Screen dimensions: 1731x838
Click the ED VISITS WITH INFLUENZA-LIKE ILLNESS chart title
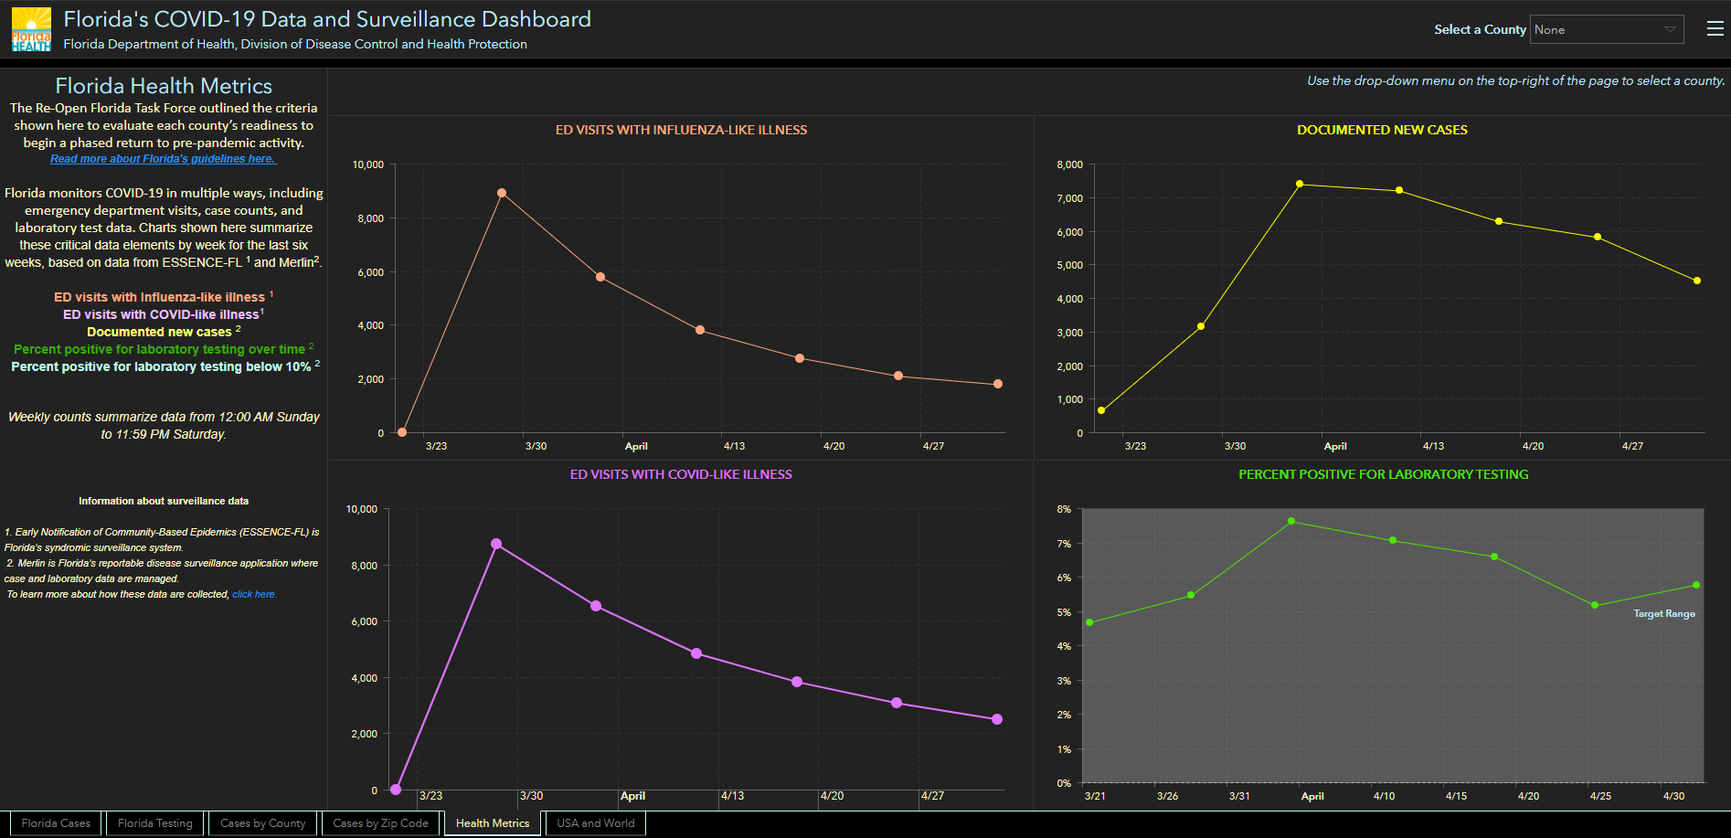(682, 130)
